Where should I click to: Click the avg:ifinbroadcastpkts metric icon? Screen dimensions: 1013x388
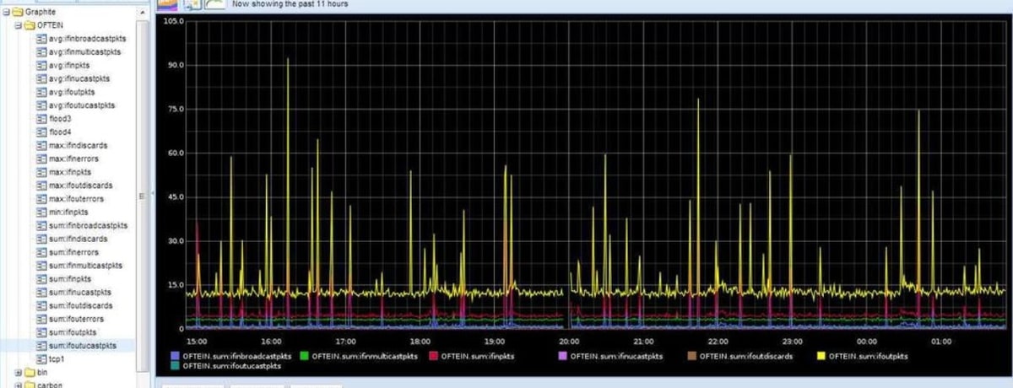(x=41, y=39)
